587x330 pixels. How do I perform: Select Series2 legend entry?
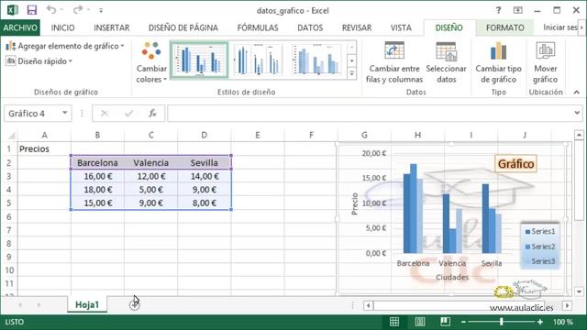[x=540, y=247]
